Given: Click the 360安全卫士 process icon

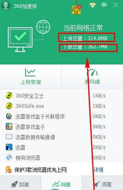Looking at the screenshot, I should [x=9, y=95].
